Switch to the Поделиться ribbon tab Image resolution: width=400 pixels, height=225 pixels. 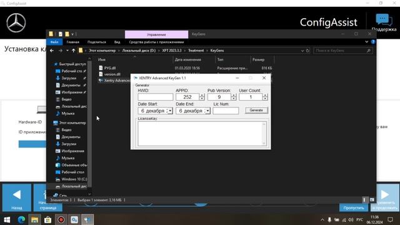pyautogui.click(x=96, y=42)
